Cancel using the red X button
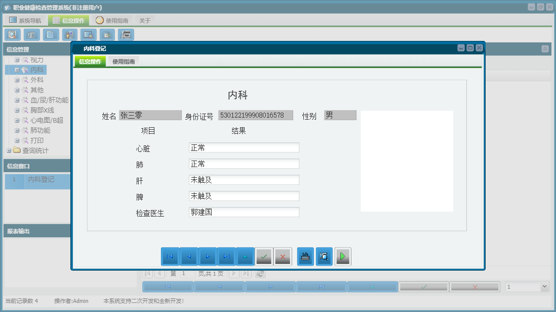The height and width of the screenshot is (312, 556). click(283, 256)
